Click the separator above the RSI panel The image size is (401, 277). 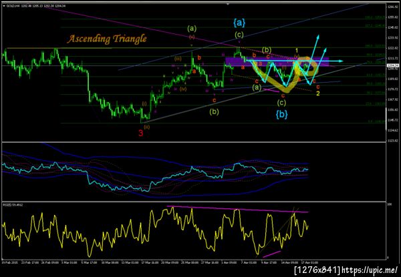(x=194, y=202)
